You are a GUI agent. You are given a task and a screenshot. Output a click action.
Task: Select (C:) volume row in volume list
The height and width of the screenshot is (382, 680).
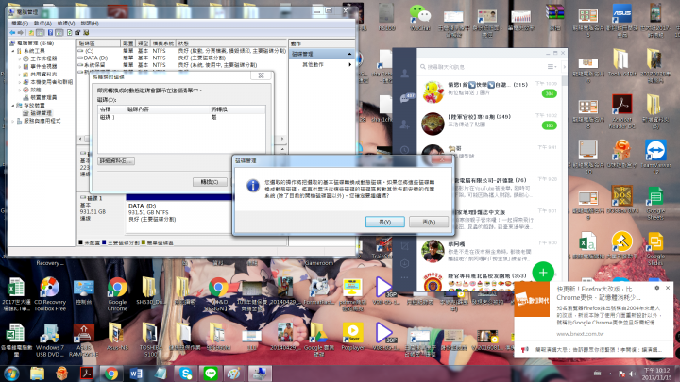[182, 51]
